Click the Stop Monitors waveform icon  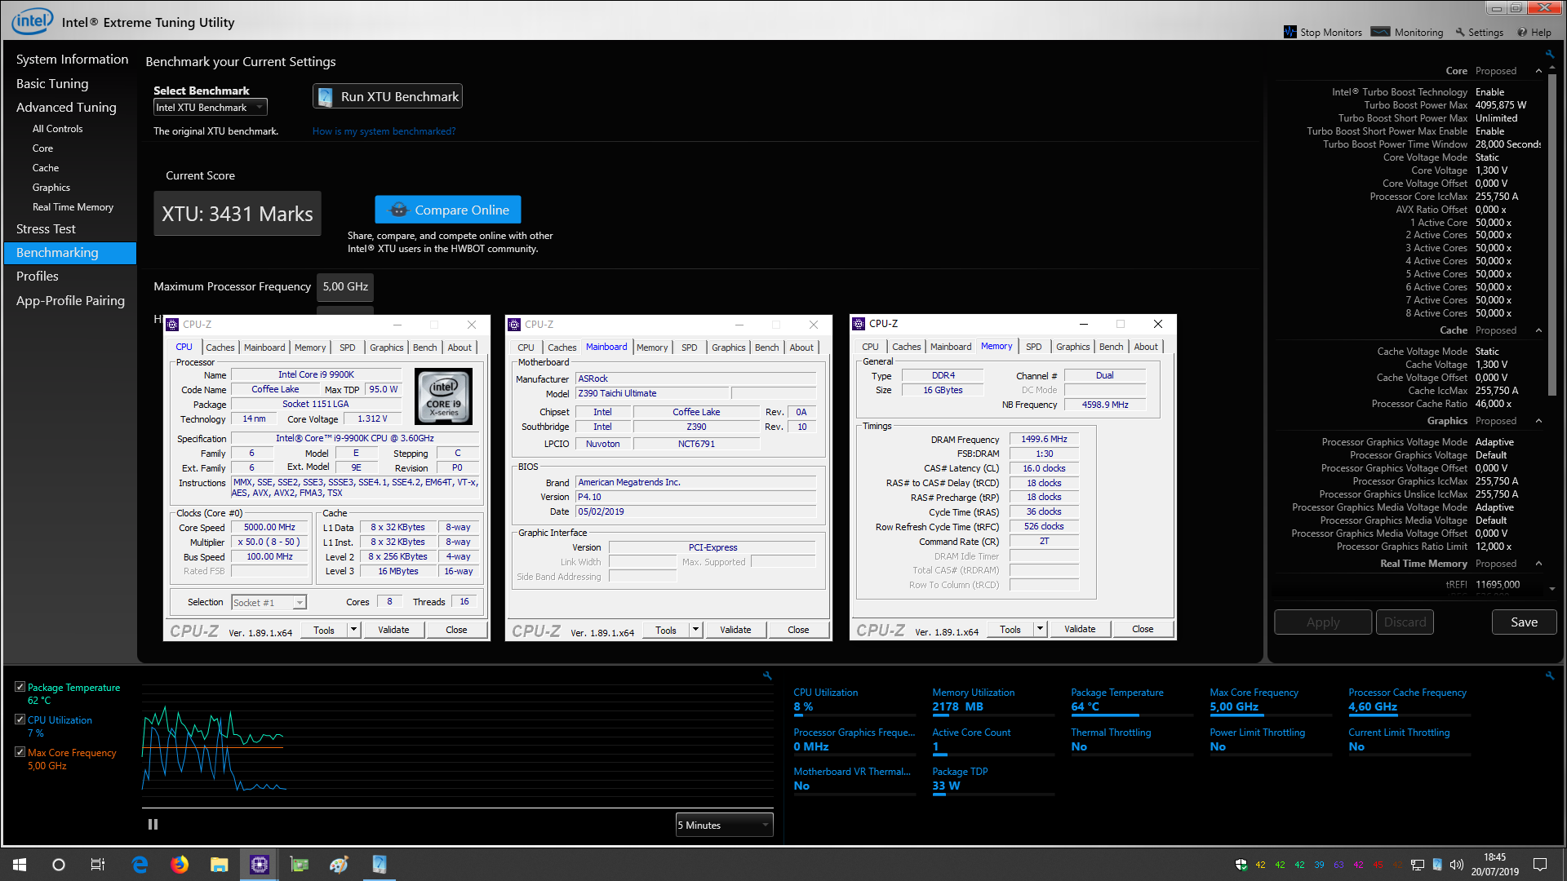tap(1290, 32)
